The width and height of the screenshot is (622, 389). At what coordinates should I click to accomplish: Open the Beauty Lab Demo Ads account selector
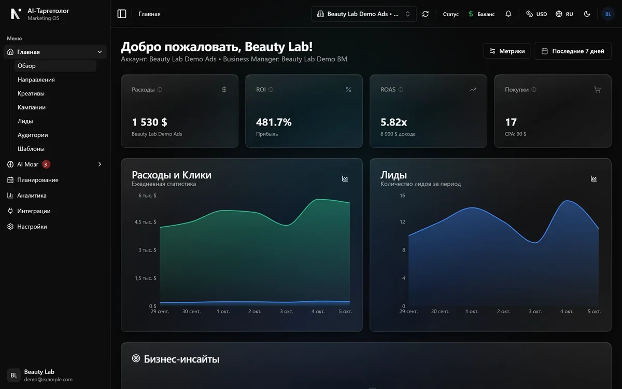click(x=364, y=14)
